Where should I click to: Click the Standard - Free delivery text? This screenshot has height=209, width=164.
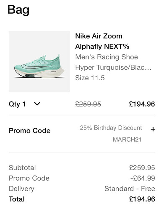(x=130, y=189)
